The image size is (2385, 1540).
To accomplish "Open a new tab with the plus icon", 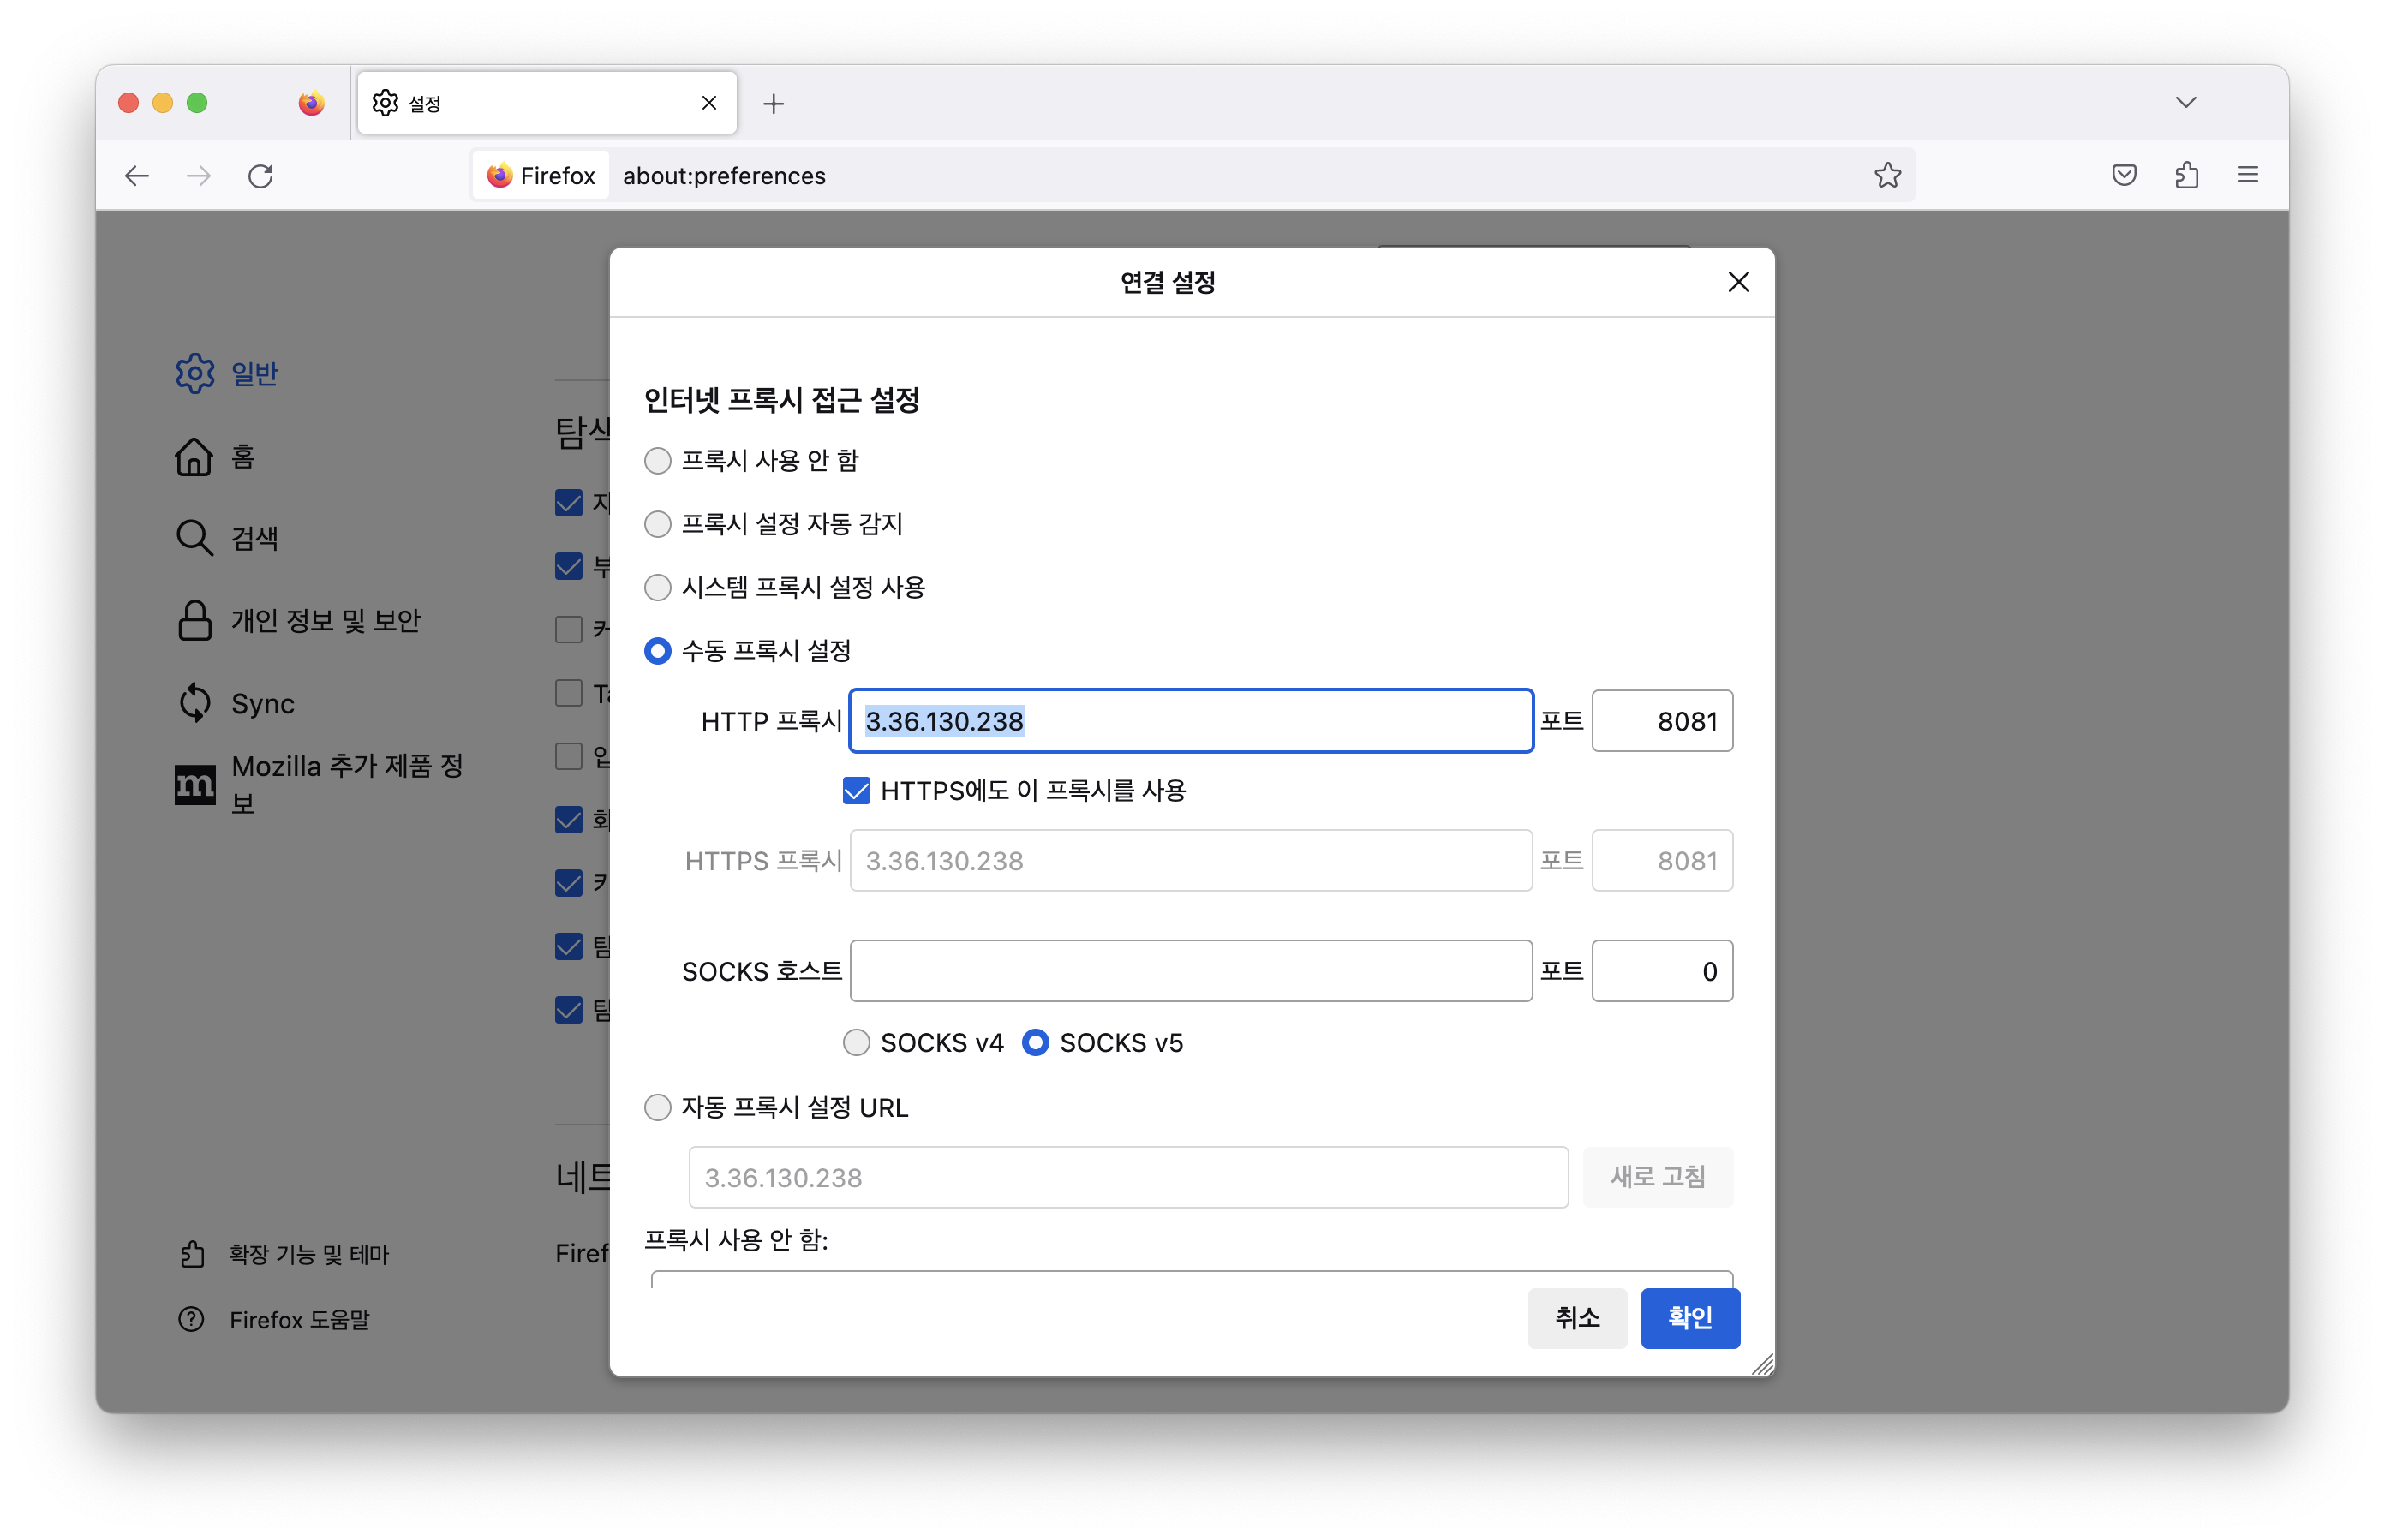I will click(x=773, y=103).
